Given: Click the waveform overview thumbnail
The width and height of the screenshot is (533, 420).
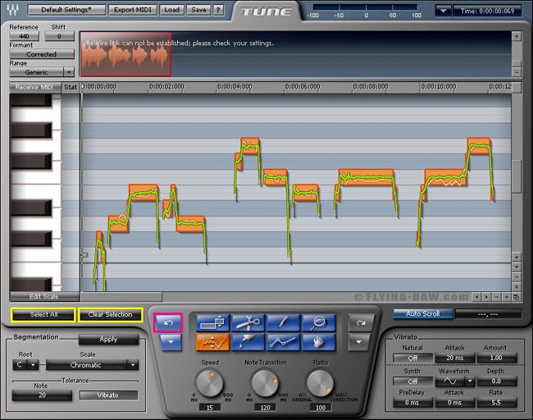Looking at the screenshot, I should 125,54.
